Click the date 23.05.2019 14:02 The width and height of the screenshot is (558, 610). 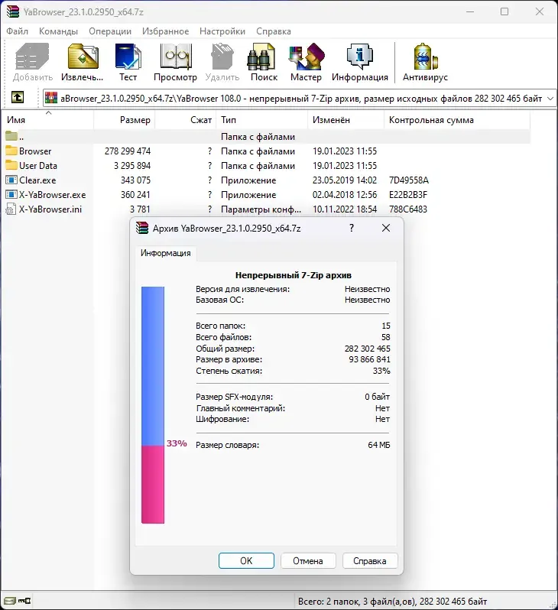pyautogui.click(x=345, y=180)
